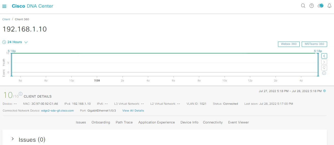This screenshot has width=334, height=145.
Task: Click the IPv4 192.168.1.10 detail value
Action: [x=81, y=104]
